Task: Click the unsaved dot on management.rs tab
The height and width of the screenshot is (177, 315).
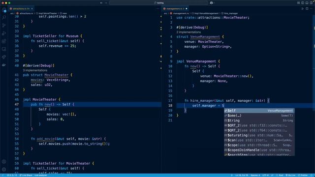Action: pyautogui.click(x=187, y=9)
